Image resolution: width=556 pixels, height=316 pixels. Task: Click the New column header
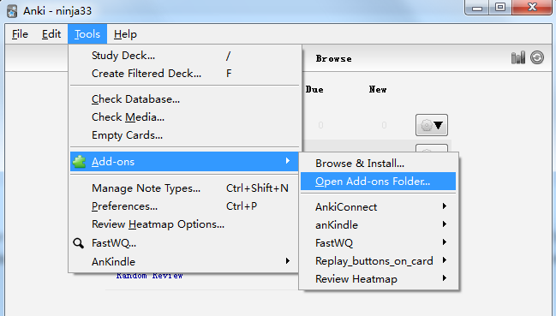point(378,90)
